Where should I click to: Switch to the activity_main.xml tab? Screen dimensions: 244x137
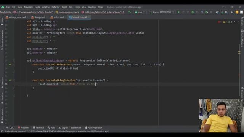[17, 17]
